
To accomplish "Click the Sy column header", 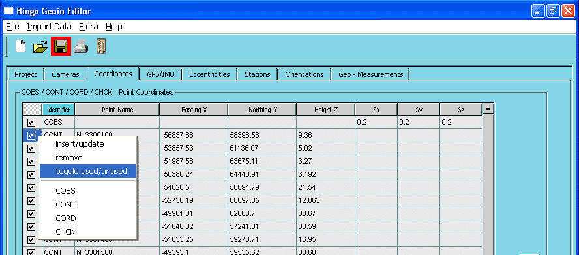I will pos(419,110).
